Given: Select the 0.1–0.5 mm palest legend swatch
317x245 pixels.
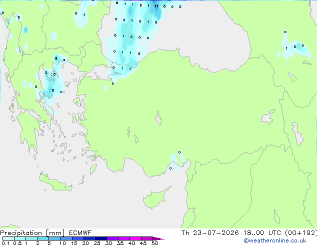Looking at the screenshot, I should coord(8,238).
